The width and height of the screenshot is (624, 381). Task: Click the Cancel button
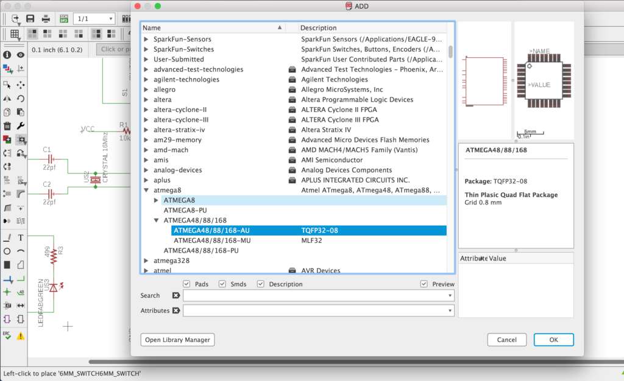(506, 340)
